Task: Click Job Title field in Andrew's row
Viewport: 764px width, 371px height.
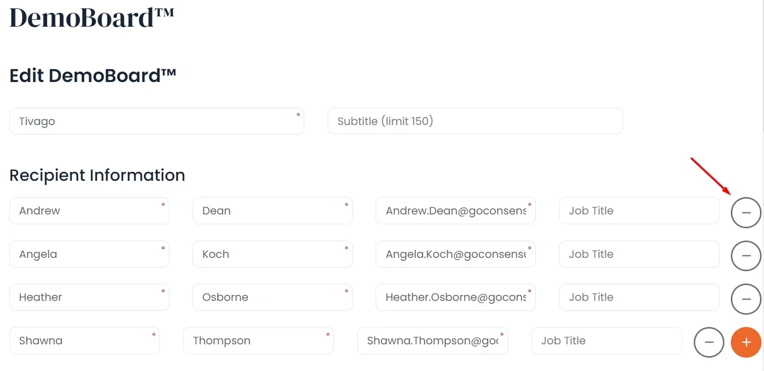Action: tap(639, 211)
